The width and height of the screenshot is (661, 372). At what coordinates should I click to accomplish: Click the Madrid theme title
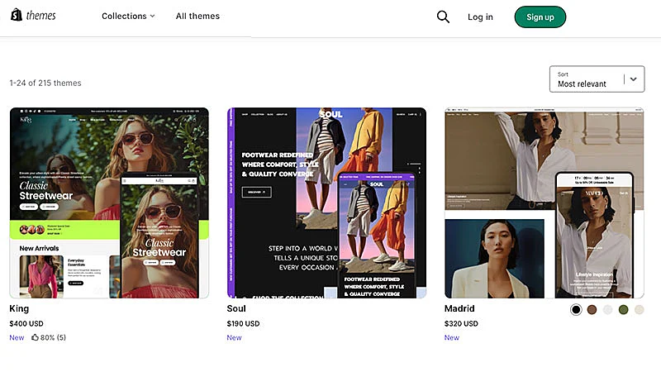[459, 309]
